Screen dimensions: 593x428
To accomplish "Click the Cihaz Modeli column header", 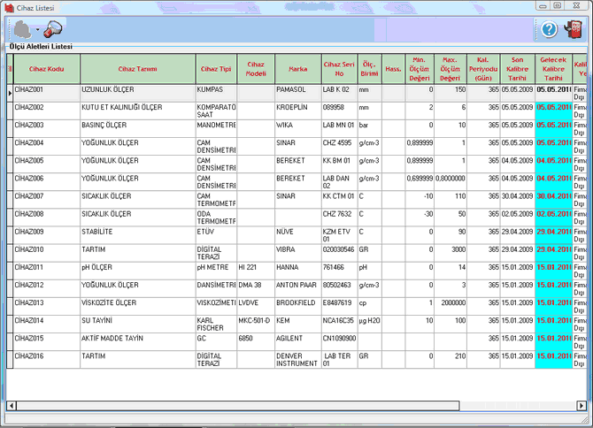I will click(x=256, y=69).
